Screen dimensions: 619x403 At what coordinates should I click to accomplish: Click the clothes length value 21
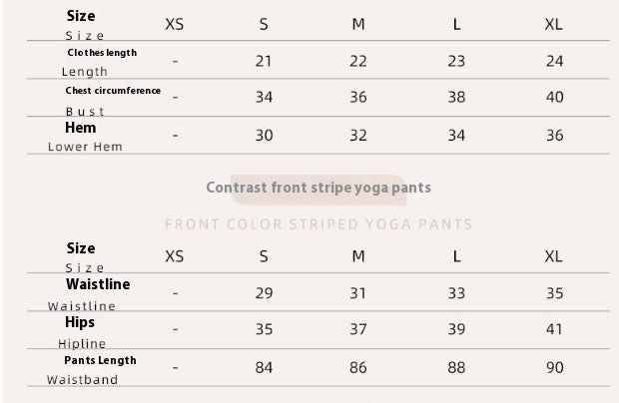point(264,61)
